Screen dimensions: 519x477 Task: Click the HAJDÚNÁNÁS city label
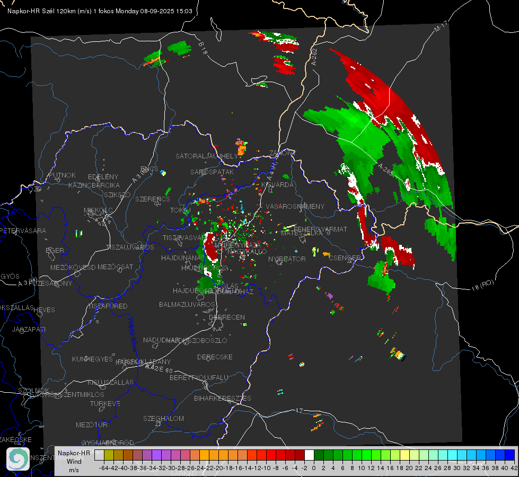(183, 258)
